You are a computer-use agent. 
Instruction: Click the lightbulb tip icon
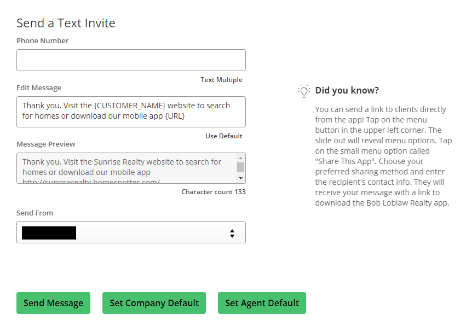[x=304, y=91]
